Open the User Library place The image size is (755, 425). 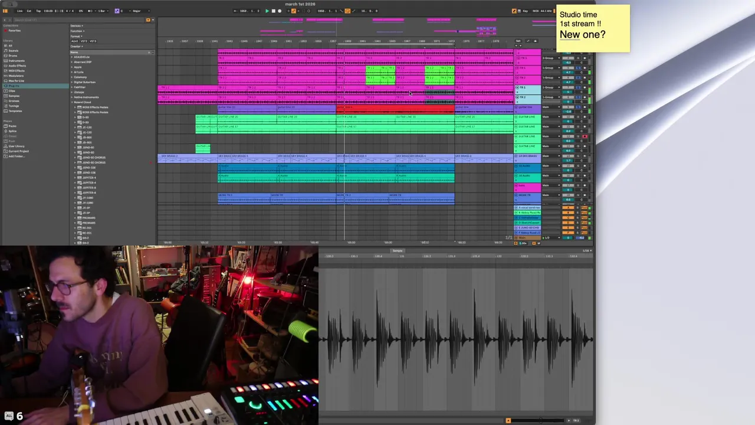point(15,146)
